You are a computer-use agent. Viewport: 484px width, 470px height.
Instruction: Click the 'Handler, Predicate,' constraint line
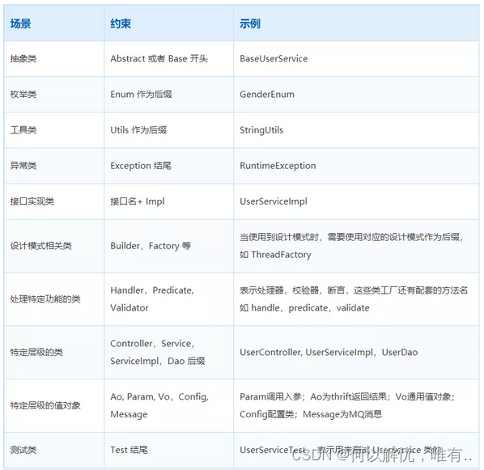(x=152, y=290)
